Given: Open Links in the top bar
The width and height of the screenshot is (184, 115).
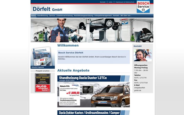Looking at the screenshot, I should pos(110,2).
